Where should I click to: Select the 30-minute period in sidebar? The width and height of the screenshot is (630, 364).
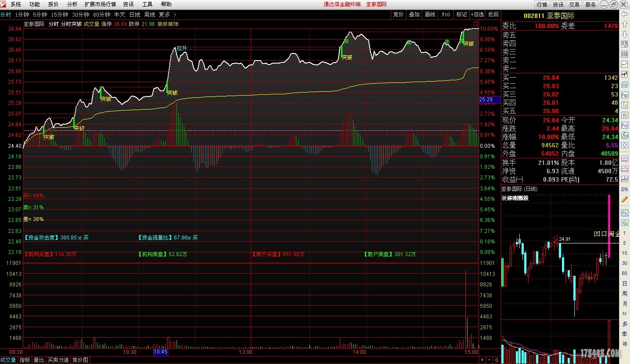coord(624,263)
